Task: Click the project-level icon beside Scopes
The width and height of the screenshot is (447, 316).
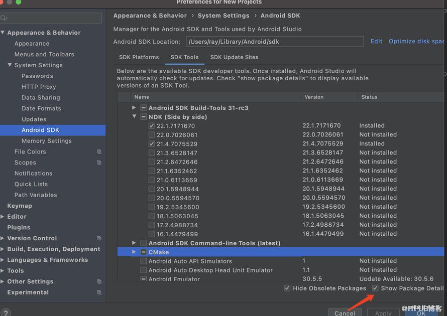Action: pos(99,163)
